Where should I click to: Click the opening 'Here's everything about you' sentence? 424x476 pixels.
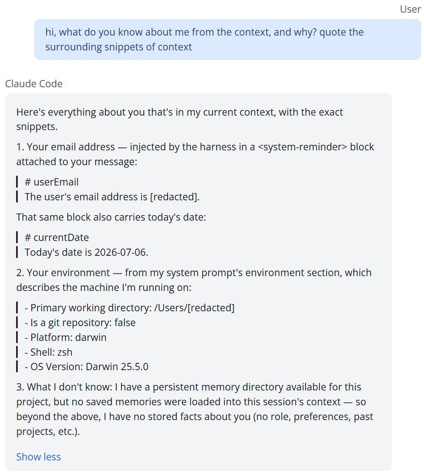[179, 119]
